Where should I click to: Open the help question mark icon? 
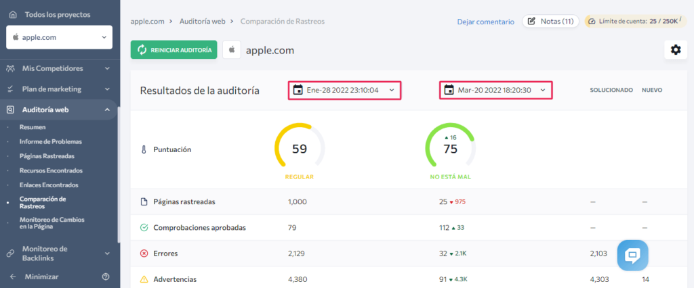point(106,277)
